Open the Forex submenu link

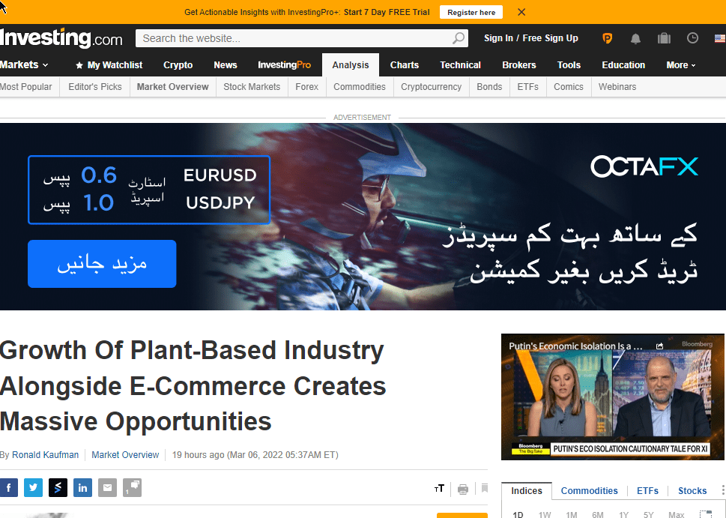click(x=307, y=87)
